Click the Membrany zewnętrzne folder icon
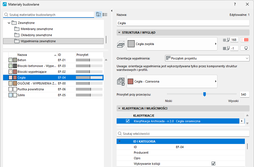The image size is (254, 167). pos(17,29)
